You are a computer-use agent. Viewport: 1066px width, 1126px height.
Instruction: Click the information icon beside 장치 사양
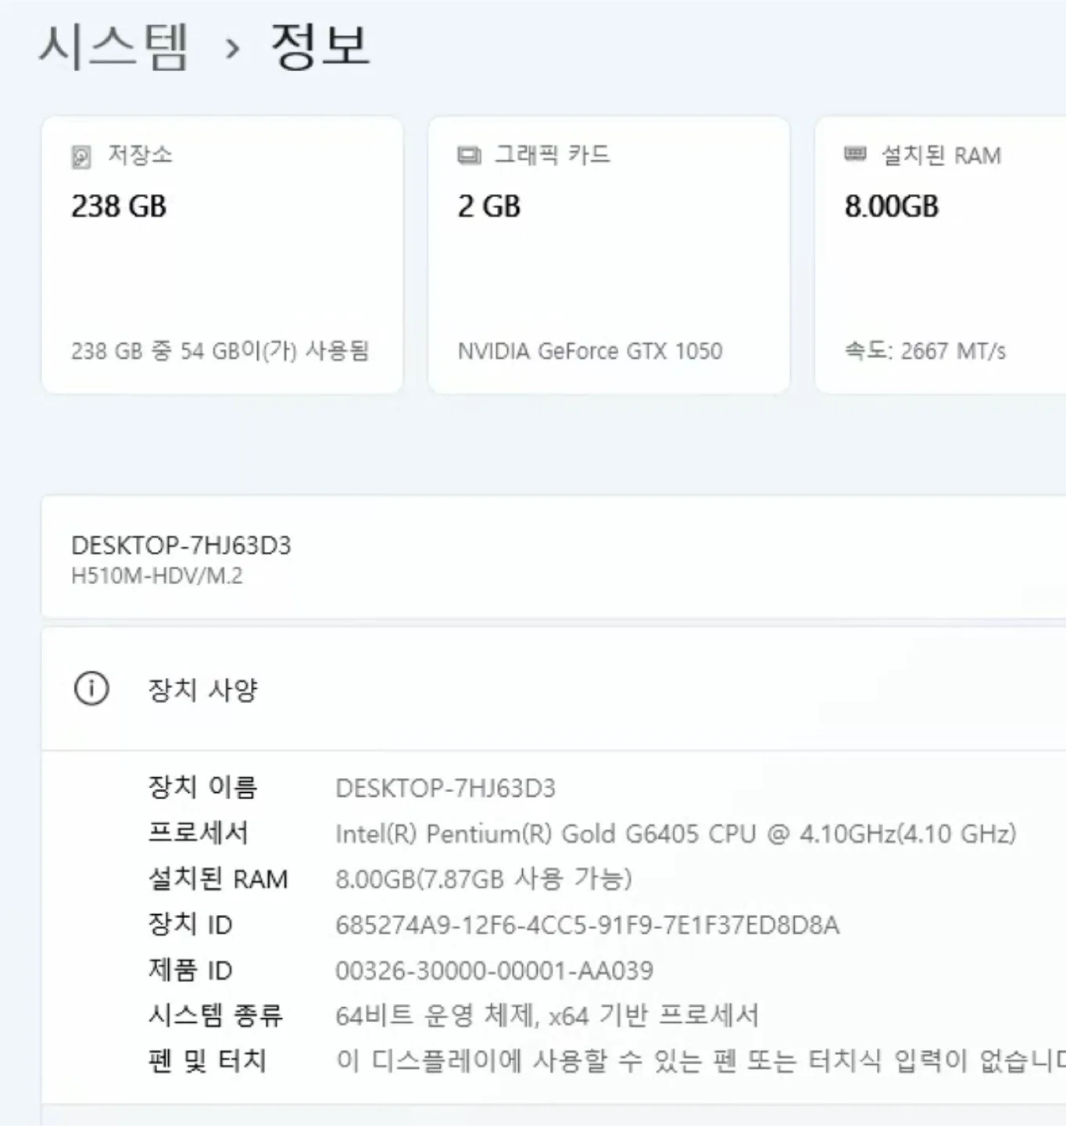point(91,689)
